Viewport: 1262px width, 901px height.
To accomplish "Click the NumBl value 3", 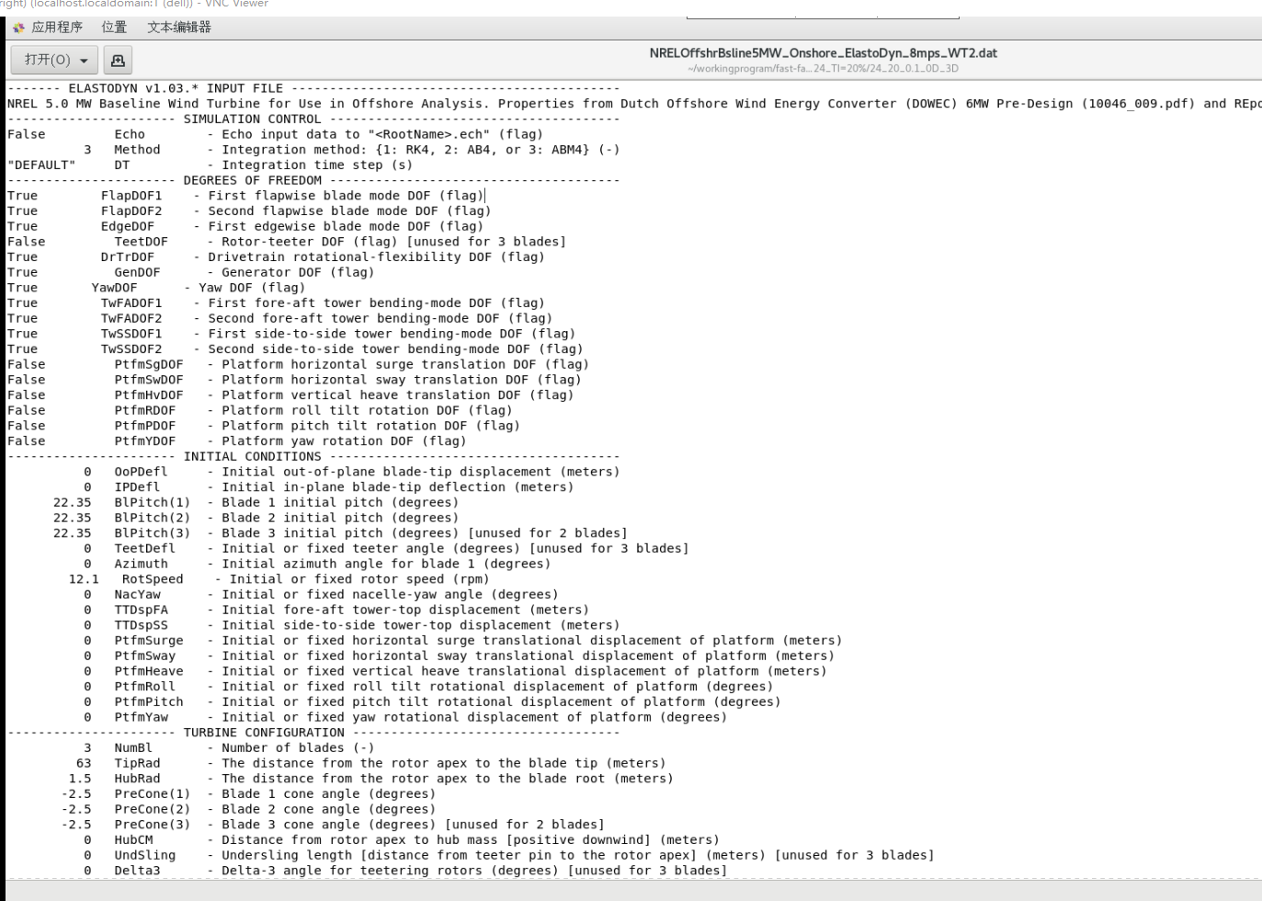I will (86, 747).
